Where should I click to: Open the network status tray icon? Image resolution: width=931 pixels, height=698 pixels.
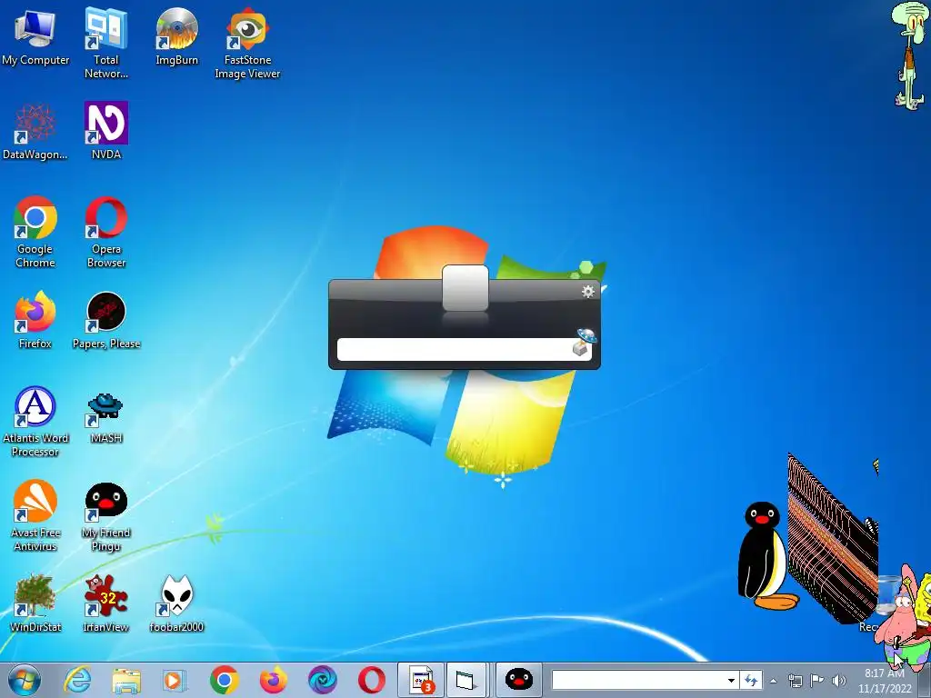coord(795,681)
